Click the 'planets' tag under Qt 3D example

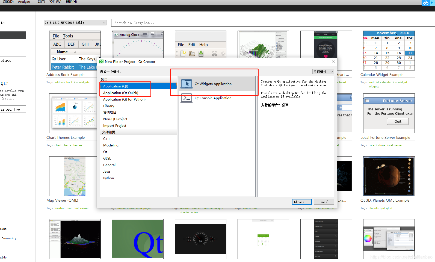[x=373, y=208]
